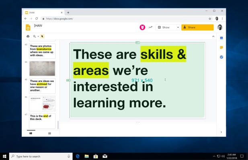Print the presentation using the printer icon
The width and height of the screenshot is (248, 160).
(28, 36)
